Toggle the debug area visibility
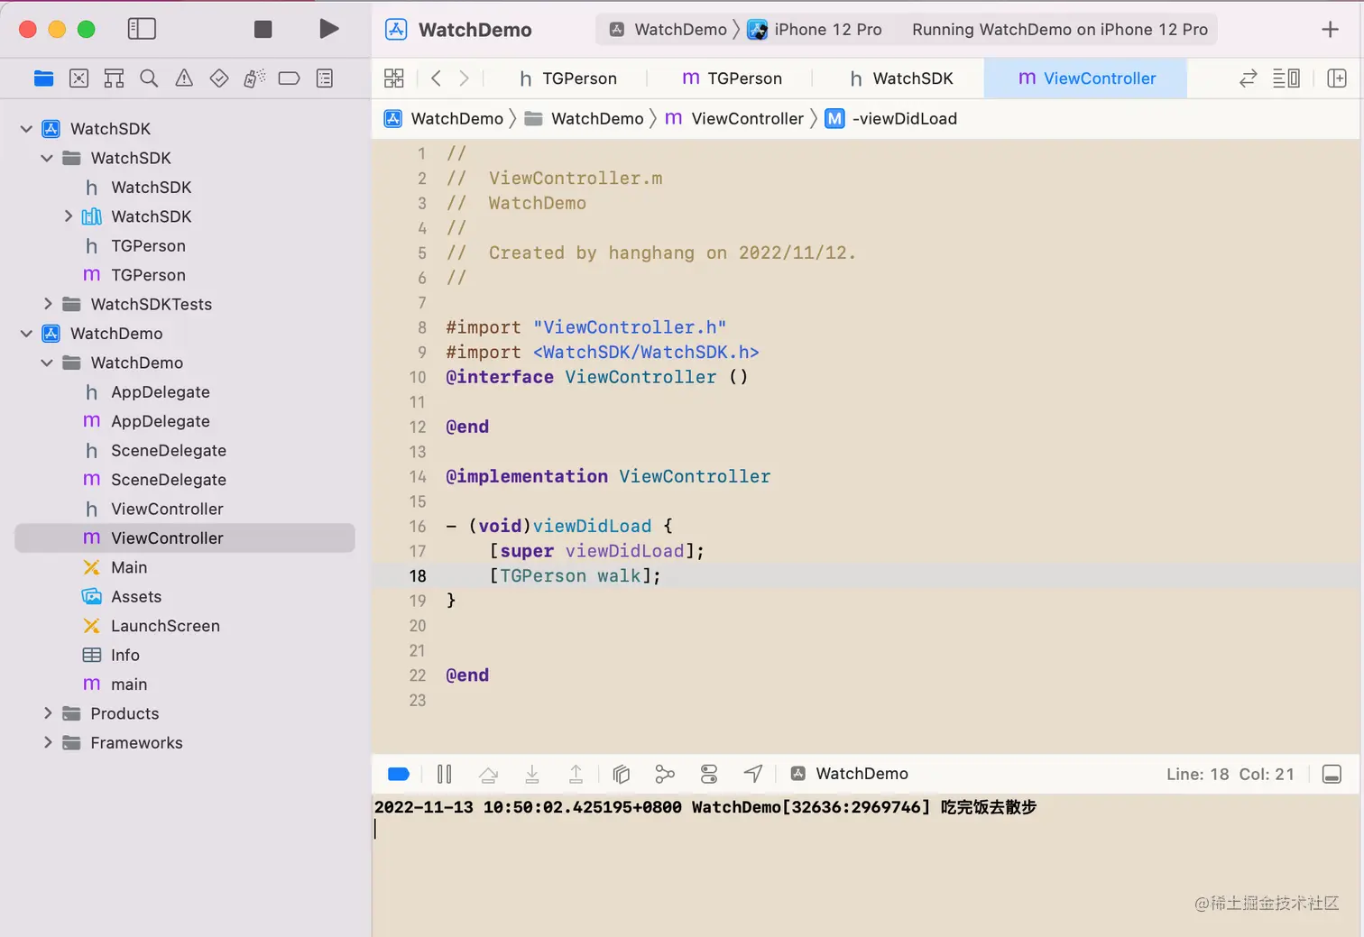 click(1332, 774)
